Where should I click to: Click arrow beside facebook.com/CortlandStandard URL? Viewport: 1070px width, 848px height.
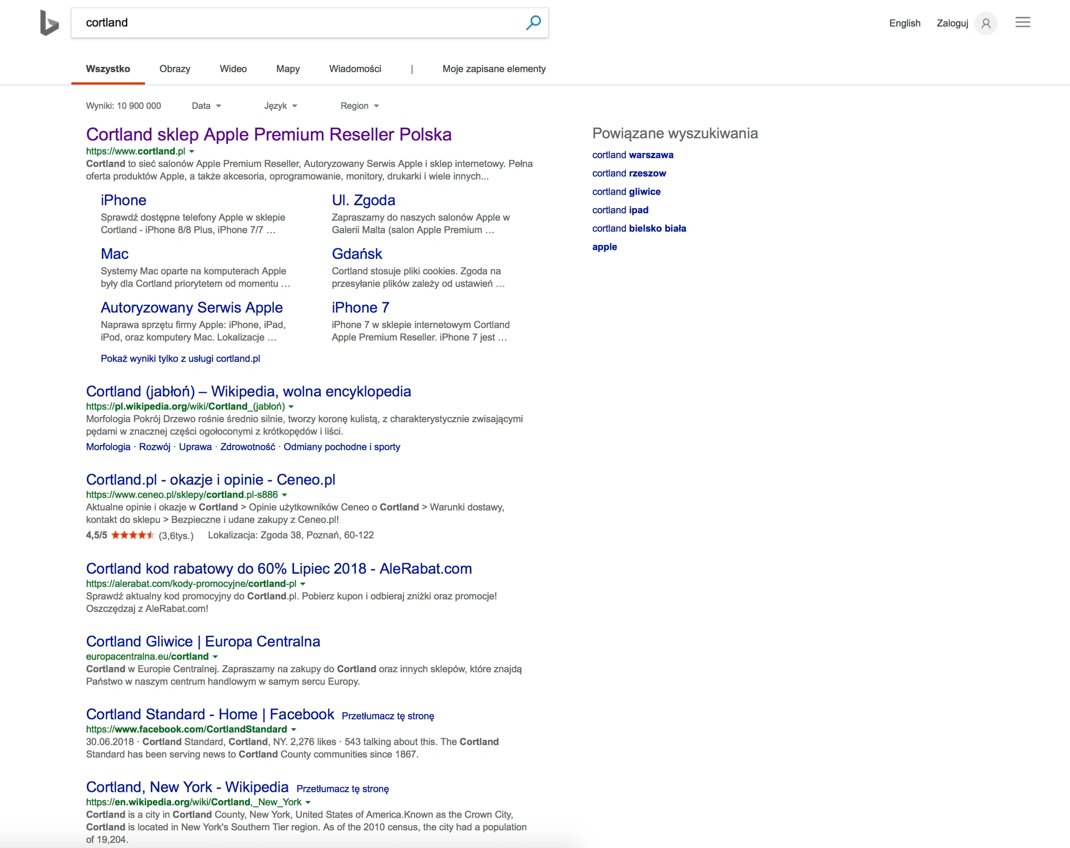[293, 729]
